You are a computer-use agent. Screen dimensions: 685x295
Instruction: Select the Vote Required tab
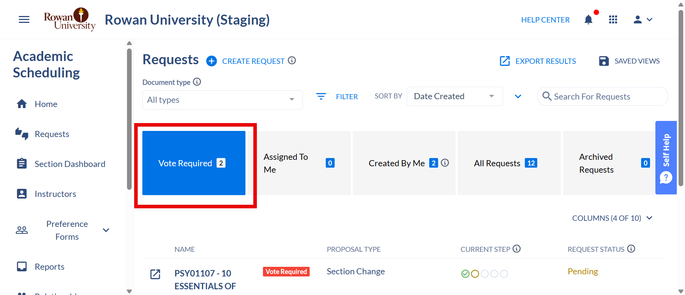coord(194,163)
